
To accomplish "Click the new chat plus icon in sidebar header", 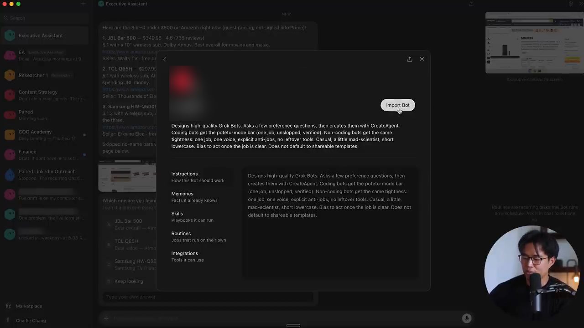I will (x=83, y=4).
